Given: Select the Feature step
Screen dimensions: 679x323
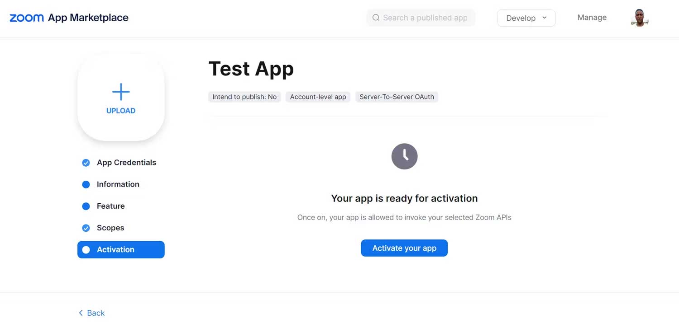Looking at the screenshot, I should [x=110, y=206].
